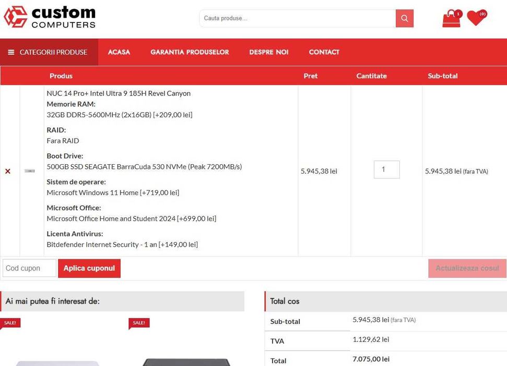Click the Actualizeaza cosul button

467,268
